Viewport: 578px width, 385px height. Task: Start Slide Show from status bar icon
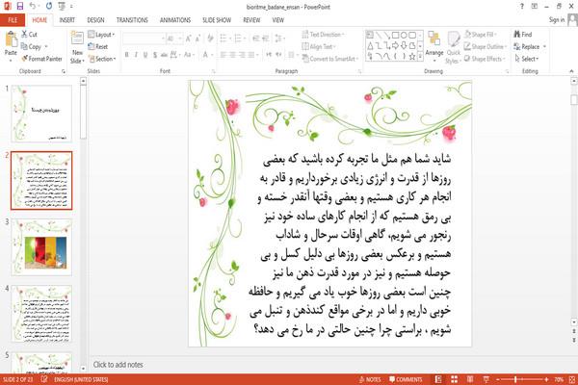tap(486, 379)
